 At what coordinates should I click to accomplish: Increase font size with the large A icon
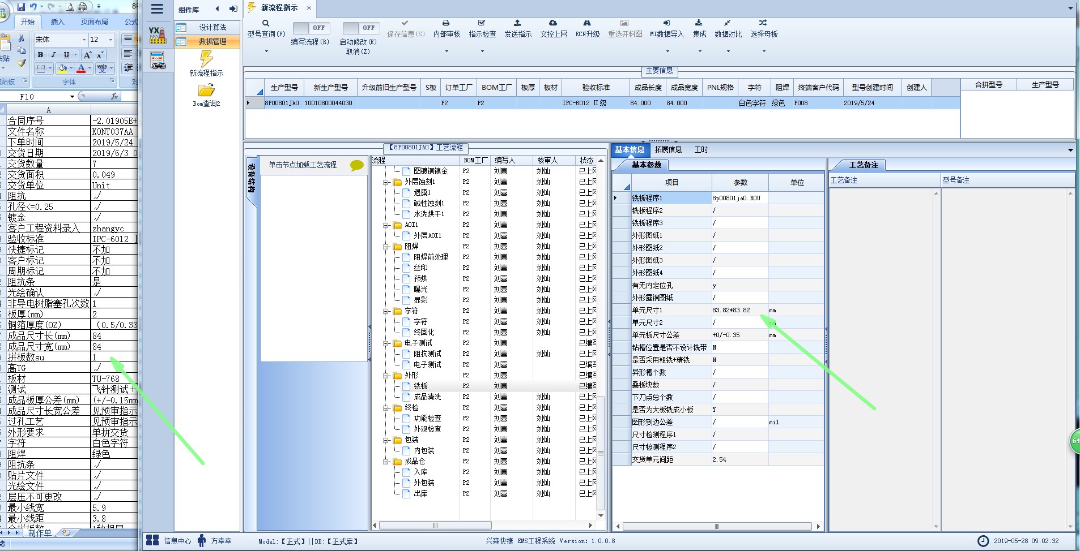87,55
